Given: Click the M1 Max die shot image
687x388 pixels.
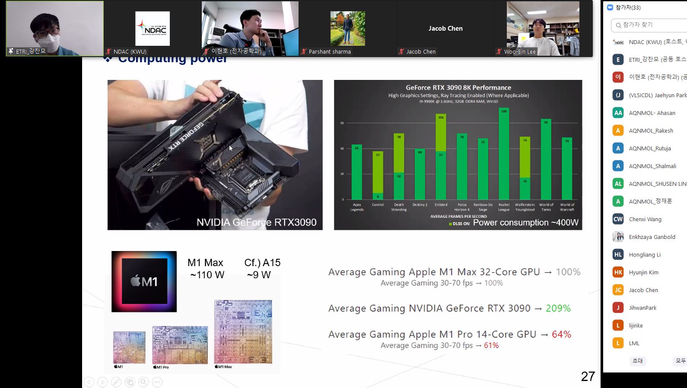Looking at the screenshot, I should (243, 331).
